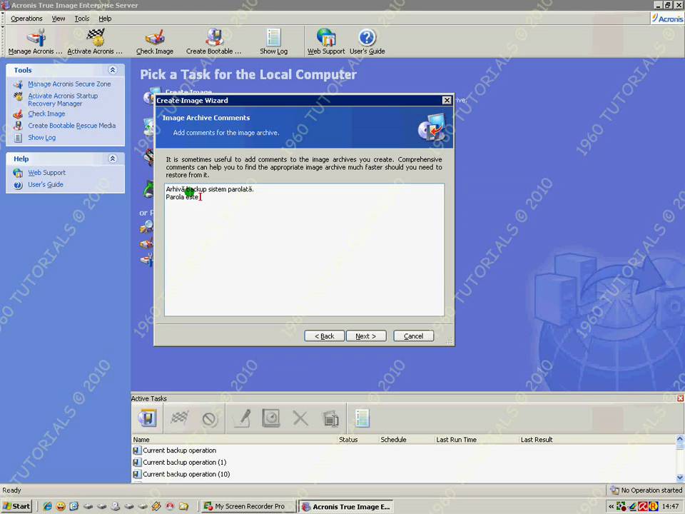Image resolution: width=685 pixels, height=514 pixels.
Task: Click Create Bootable toolbar icon
Action: tap(213, 41)
